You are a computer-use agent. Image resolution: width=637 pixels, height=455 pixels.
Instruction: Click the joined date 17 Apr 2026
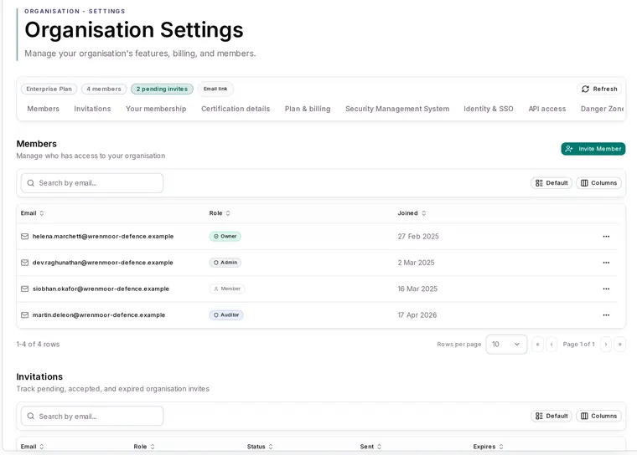tap(417, 315)
